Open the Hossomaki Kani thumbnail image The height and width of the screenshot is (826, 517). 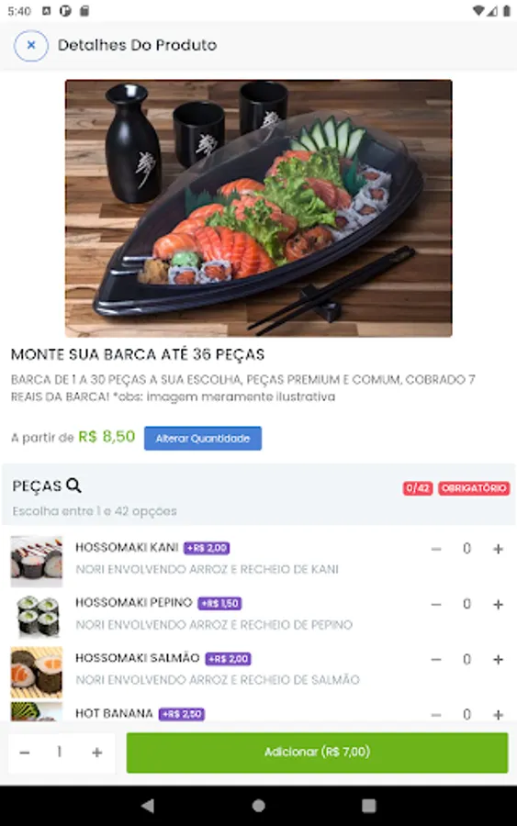tap(37, 561)
